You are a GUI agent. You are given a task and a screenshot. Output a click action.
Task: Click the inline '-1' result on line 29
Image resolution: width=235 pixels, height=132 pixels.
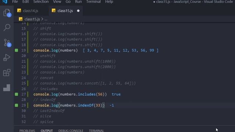click(x=112, y=105)
